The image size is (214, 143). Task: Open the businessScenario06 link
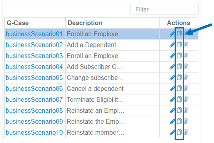point(34,89)
